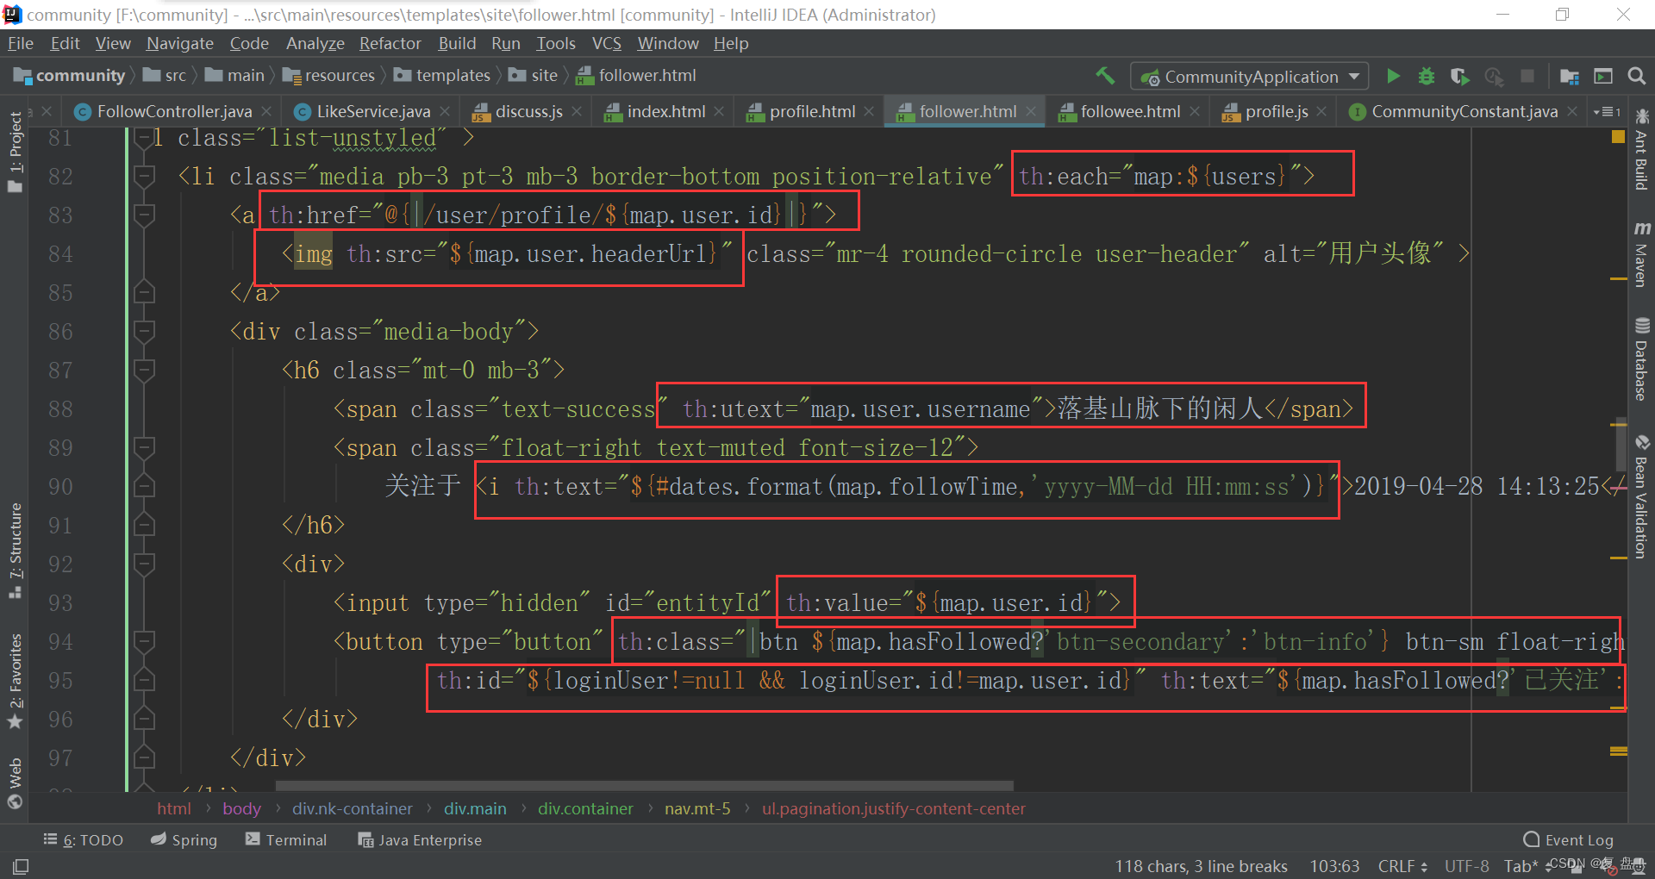Viewport: 1655px width, 879px height.
Task: Select div.nk-container in the HTML breadcrumb
Action: pyautogui.click(x=352, y=808)
